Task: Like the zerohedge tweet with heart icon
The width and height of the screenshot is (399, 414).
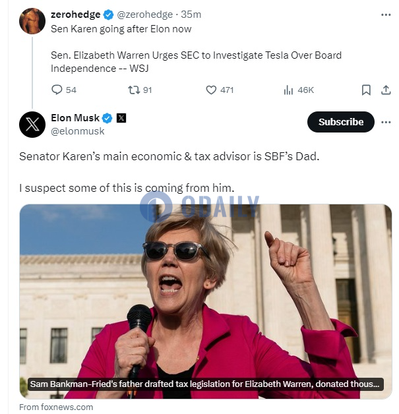Action: (x=211, y=90)
